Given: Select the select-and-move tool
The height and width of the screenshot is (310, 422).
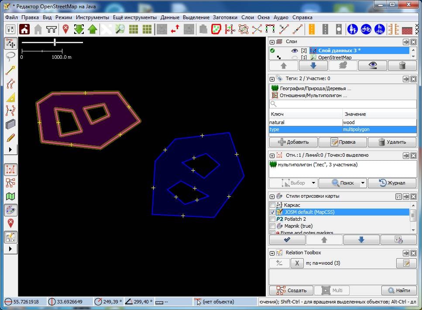Looking at the screenshot, I should (x=10, y=43).
